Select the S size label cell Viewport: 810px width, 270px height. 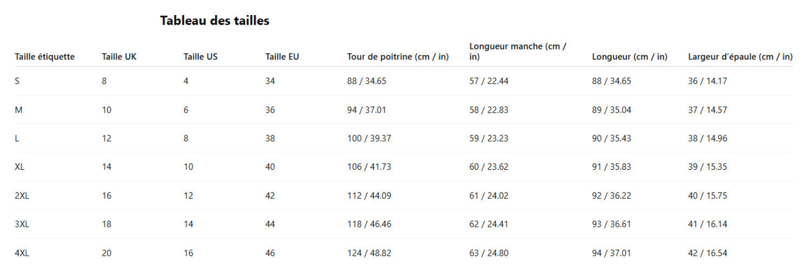(x=17, y=81)
